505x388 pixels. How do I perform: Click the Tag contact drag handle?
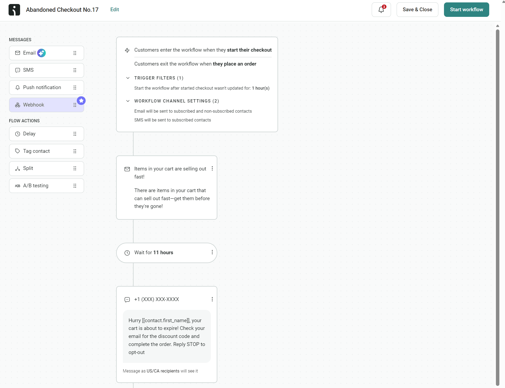(x=75, y=151)
